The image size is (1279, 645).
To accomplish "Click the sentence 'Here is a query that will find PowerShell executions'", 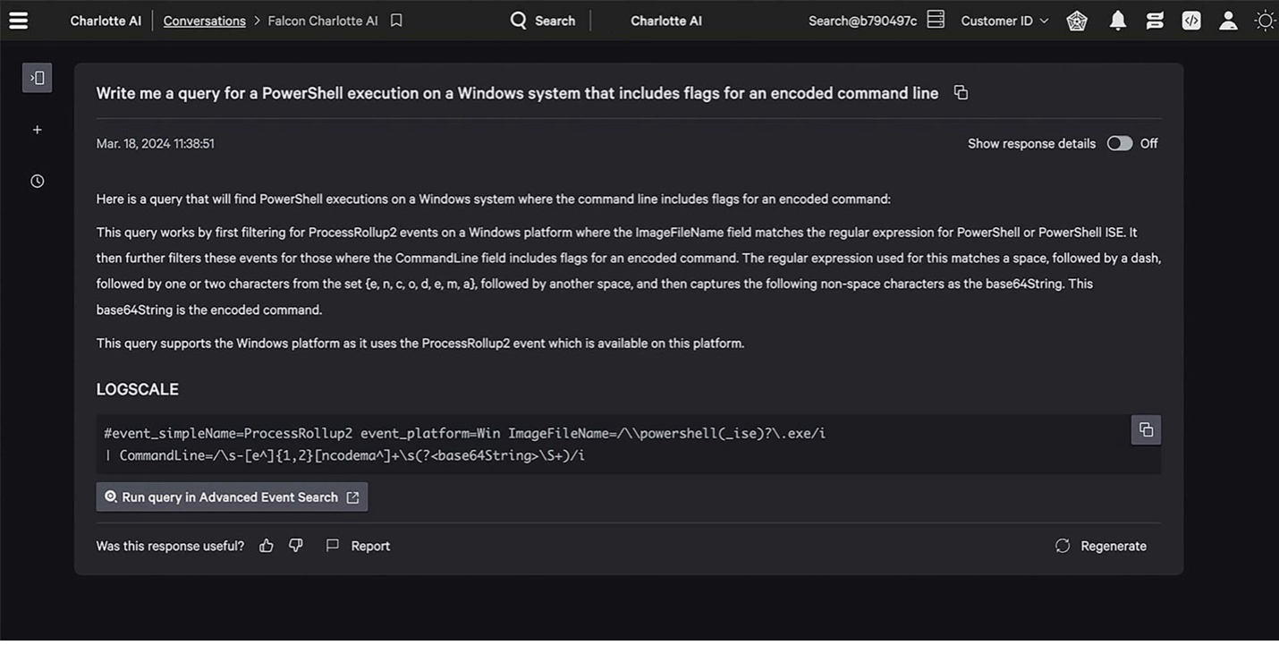I will [x=494, y=199].
